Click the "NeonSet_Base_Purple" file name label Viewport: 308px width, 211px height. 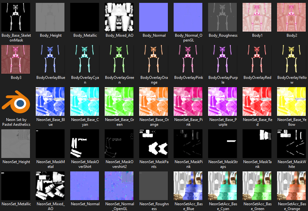(223, 122)
